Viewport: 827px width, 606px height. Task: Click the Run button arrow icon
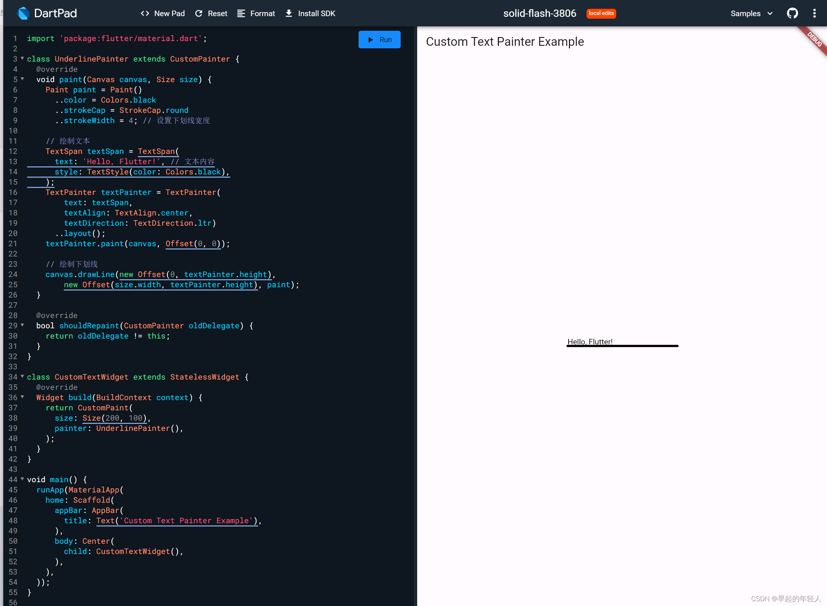click(x=371, y=39)
